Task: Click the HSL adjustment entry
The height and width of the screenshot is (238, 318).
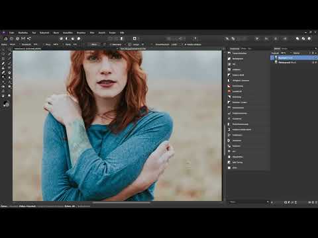Action: (248, 64)
